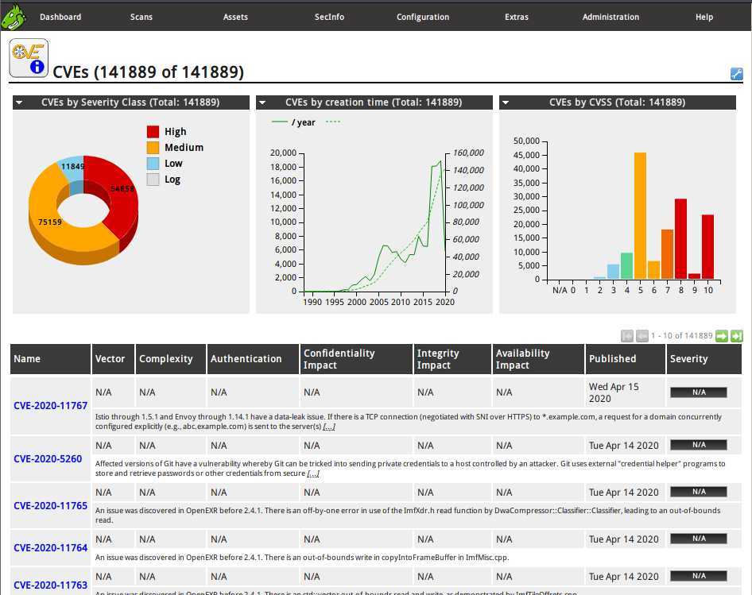
Task: Click the CVSS 8 bar in the chart
Action: [680, 239]
